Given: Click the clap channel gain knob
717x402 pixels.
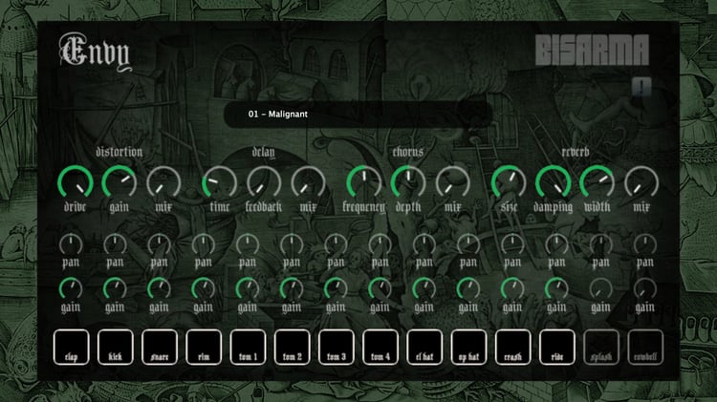Looking at the screenshot, I should coord(71,289).
